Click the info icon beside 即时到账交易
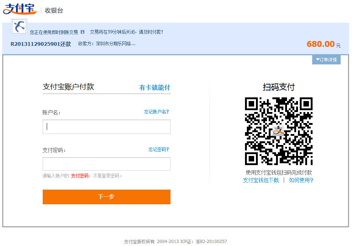Image resolution: width=352 pixels, height=246 pixels. tap(82, 32)
